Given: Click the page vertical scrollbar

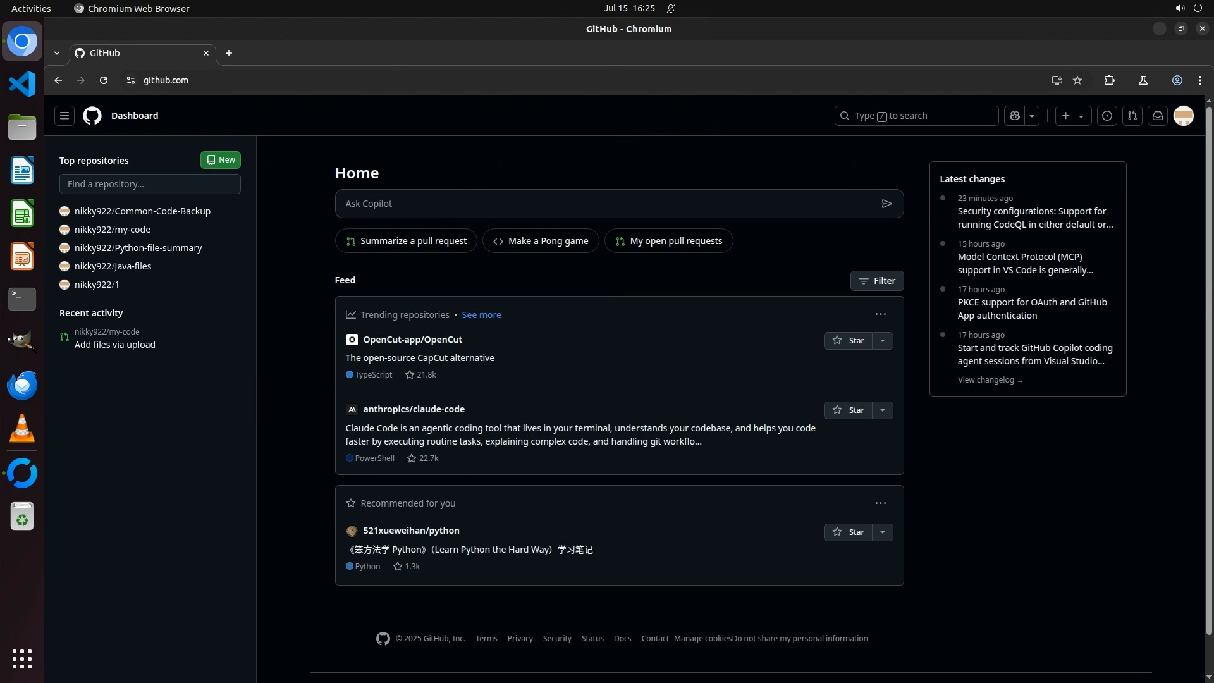Looking at the screenshot, I should click(x=1209, y=367).
